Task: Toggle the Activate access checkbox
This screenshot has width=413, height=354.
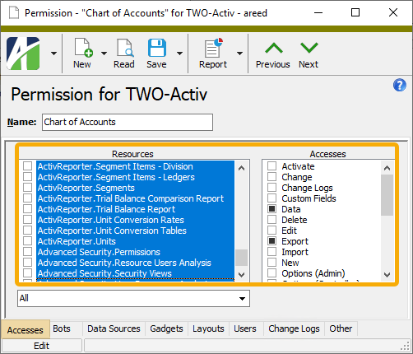Action: pyautogui.click(x=271, y=166)
